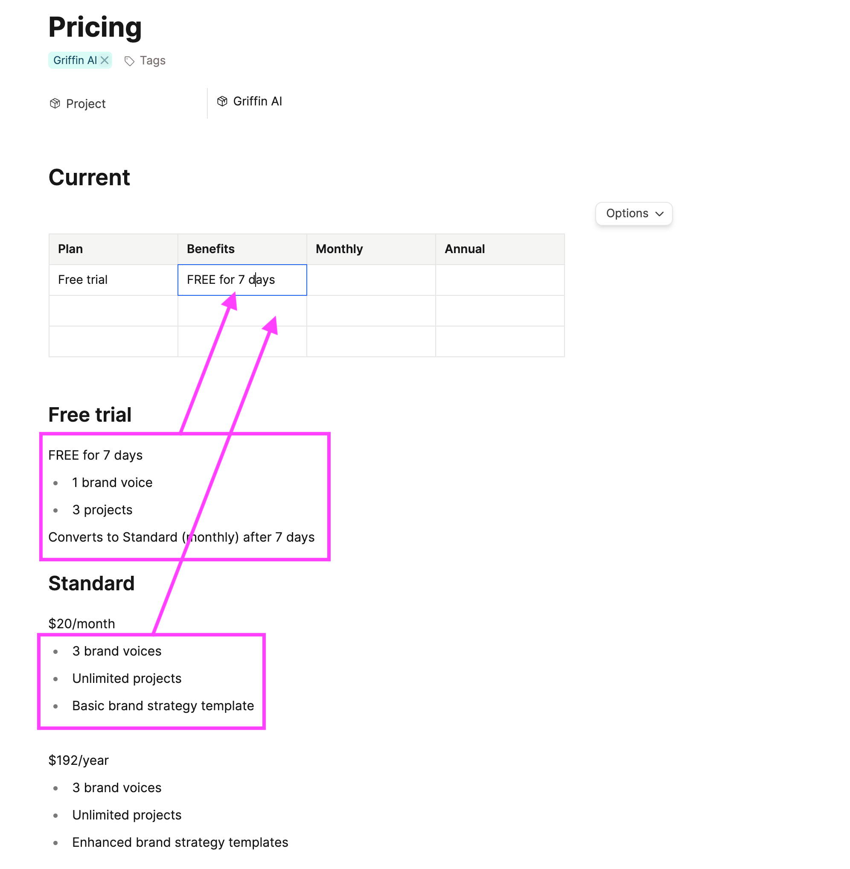
Task: Click the Tags label icon
Action: coord(129,61)
